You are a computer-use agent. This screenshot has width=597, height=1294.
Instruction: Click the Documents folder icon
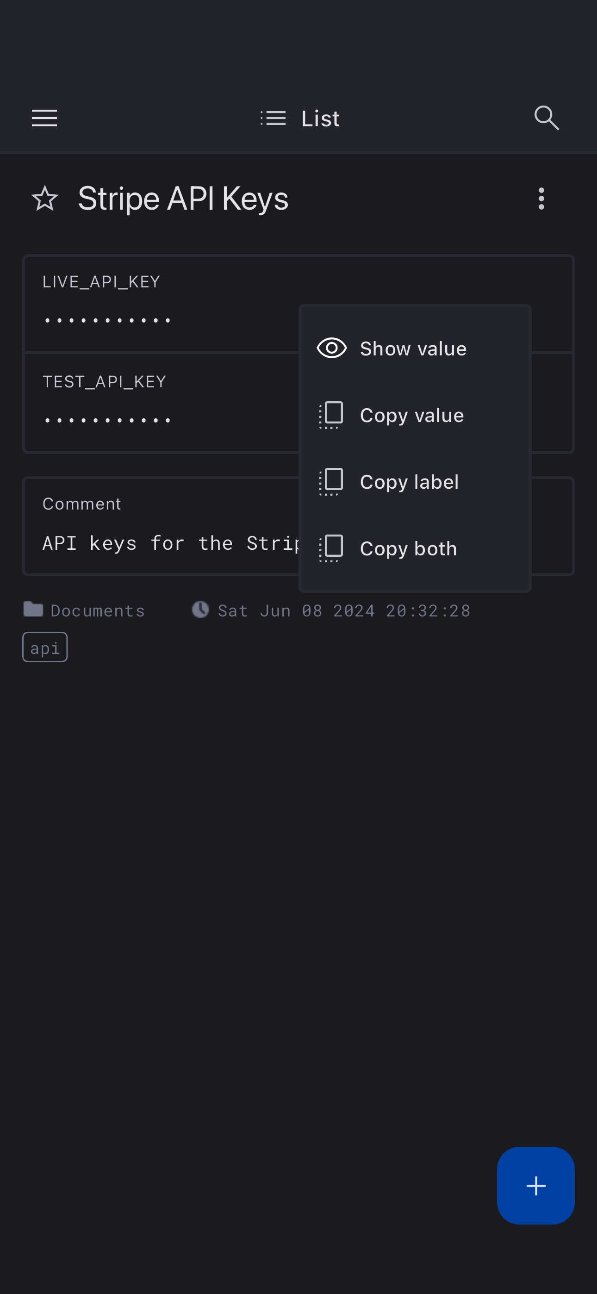[33, 610]
